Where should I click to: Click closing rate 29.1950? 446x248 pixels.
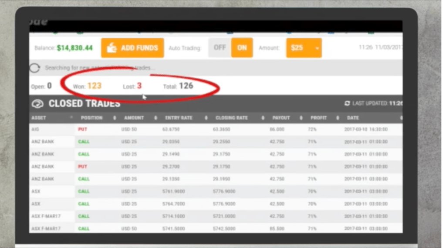pyautogui.click(x=221, y=179)
